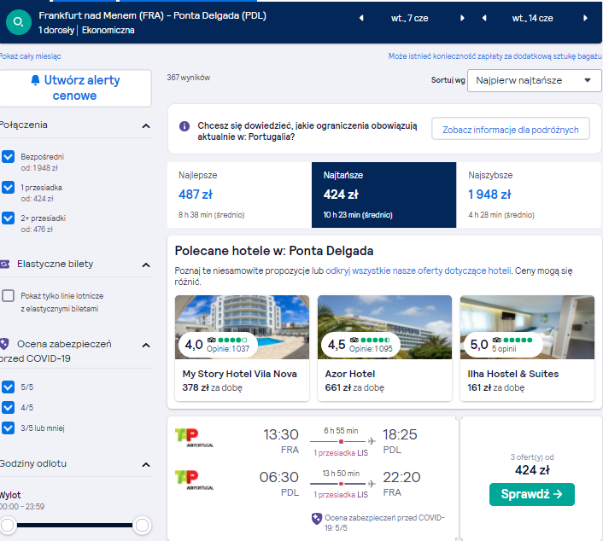
Task: Go to previous departure date arrow
Action: pos(361,18)
